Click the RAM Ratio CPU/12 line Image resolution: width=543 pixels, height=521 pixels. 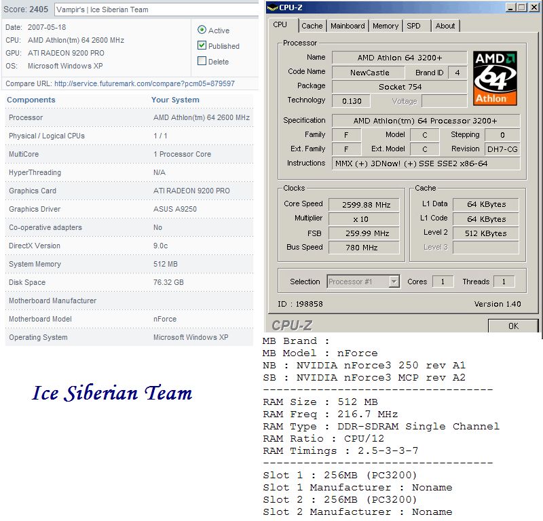[324, 439]
